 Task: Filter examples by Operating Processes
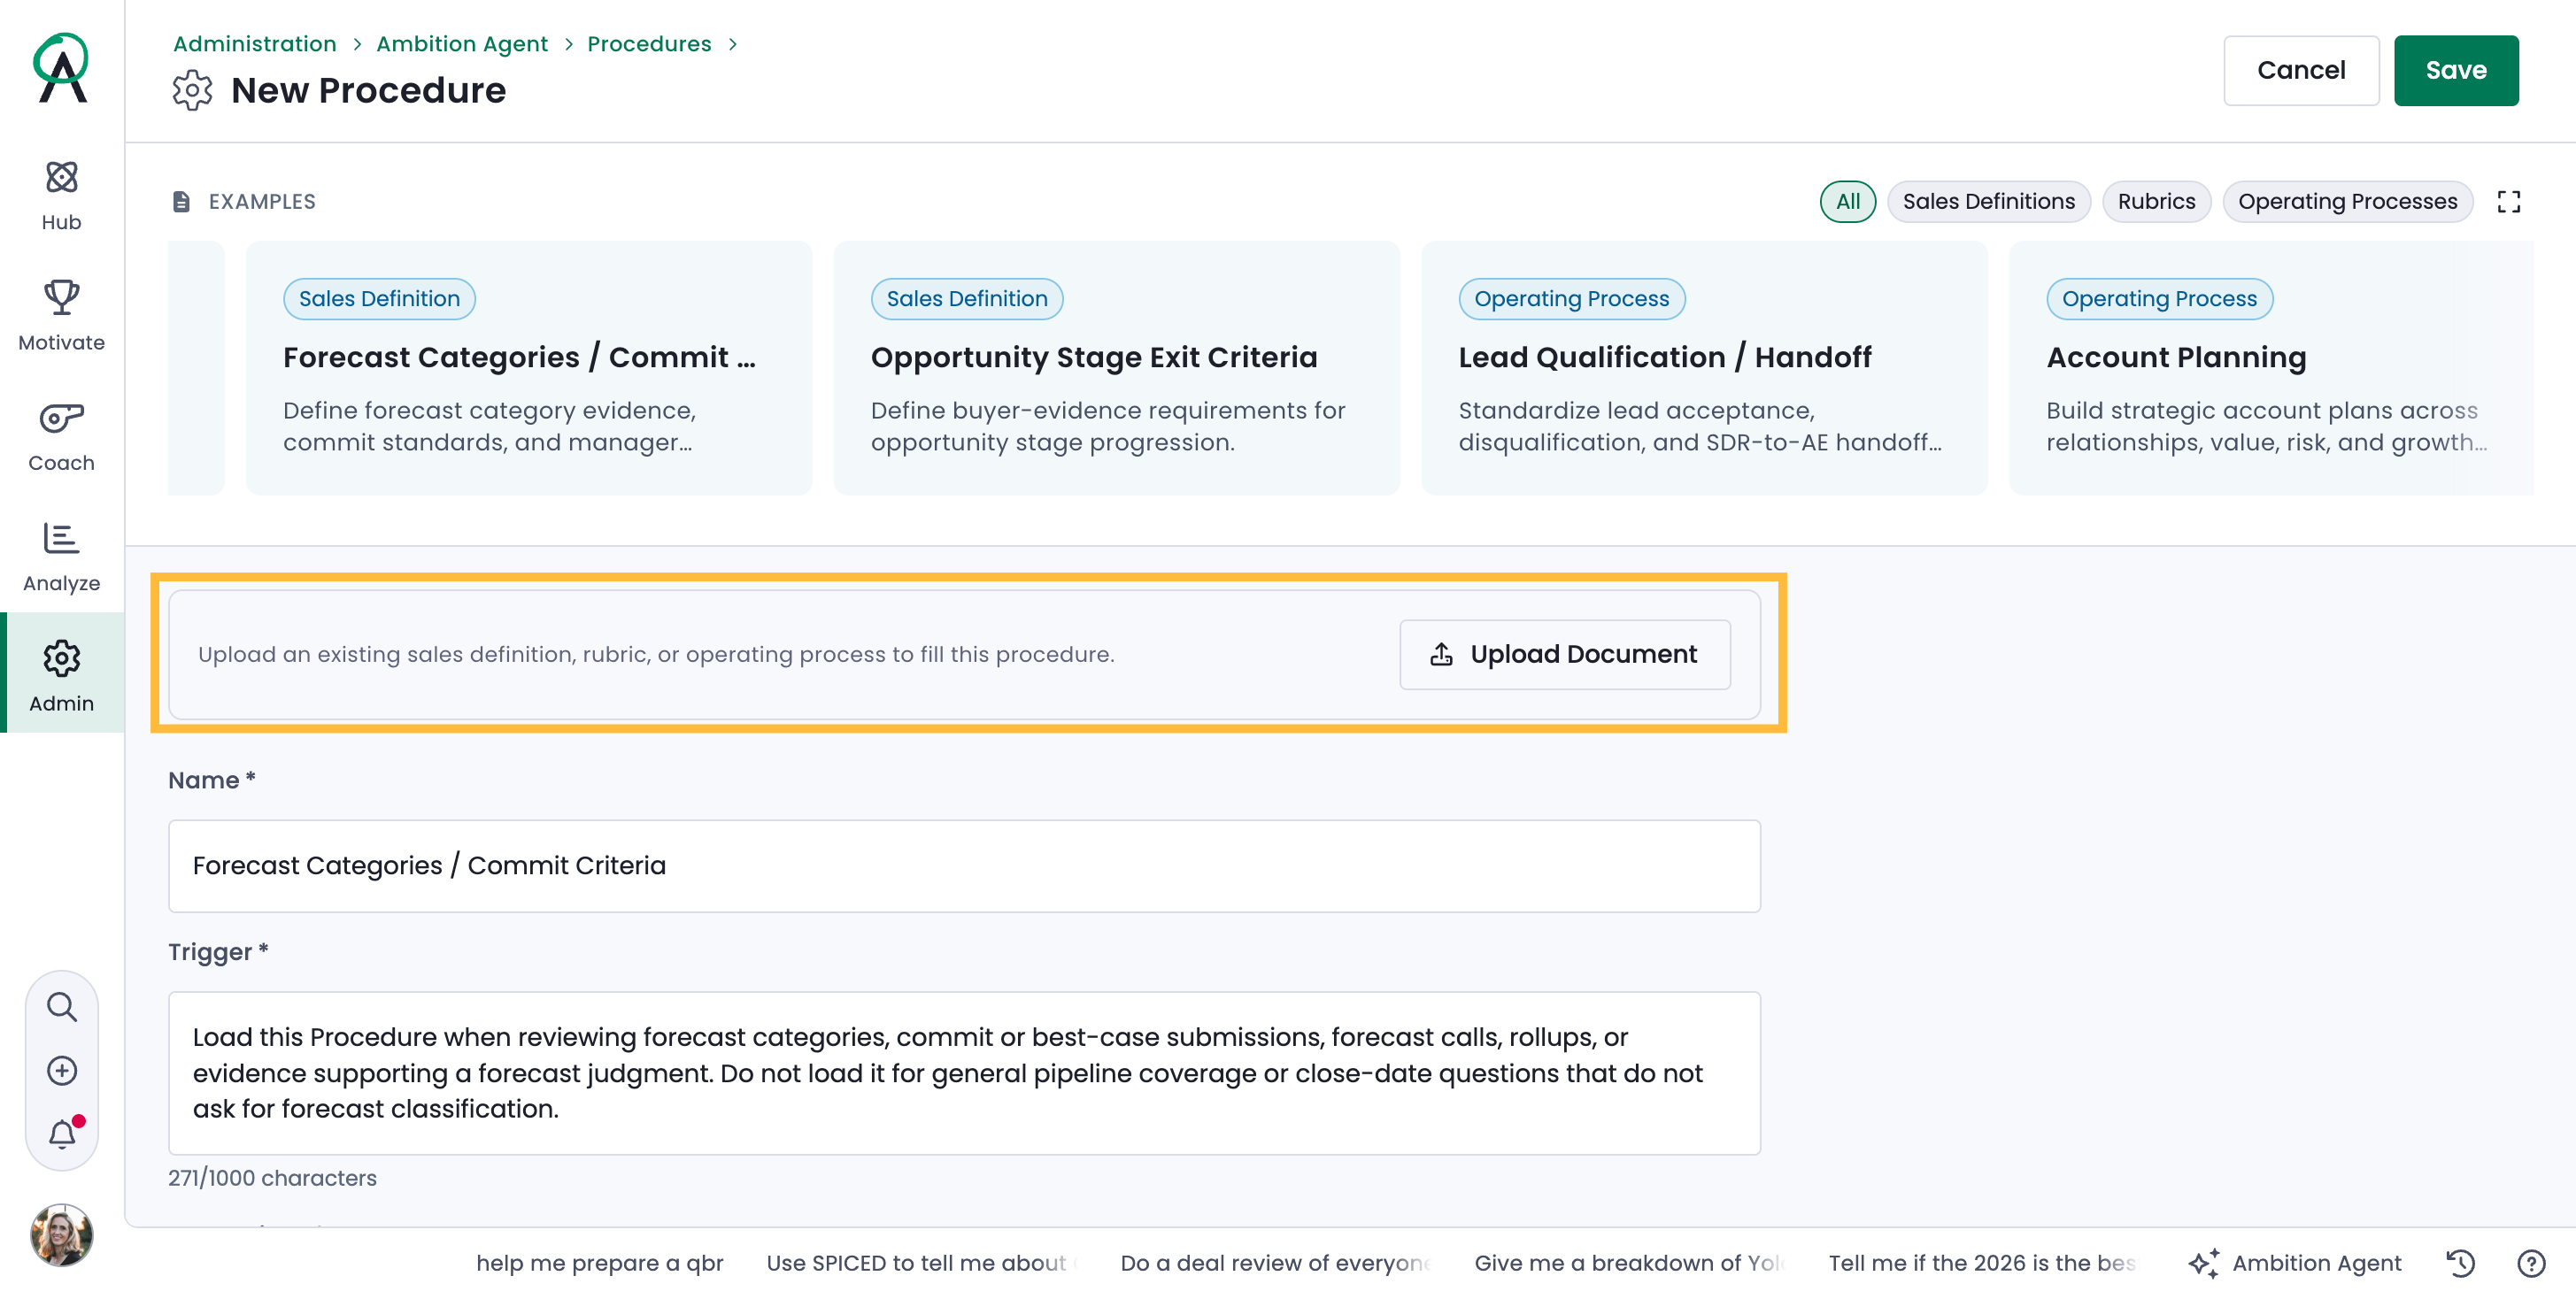(x=2347, y=202)
